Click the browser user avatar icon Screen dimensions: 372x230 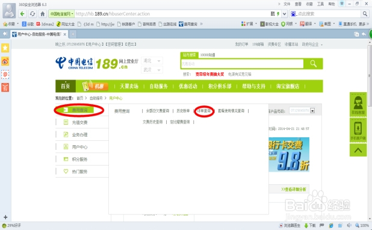coord(9,10)
